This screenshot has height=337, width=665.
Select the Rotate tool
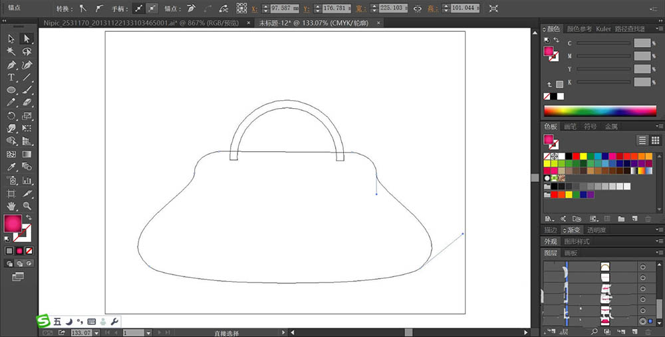pyautogui.click(x=11, y=116)
